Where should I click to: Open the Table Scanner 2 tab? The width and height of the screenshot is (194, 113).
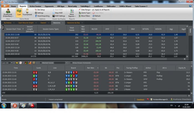click(141, 6)
